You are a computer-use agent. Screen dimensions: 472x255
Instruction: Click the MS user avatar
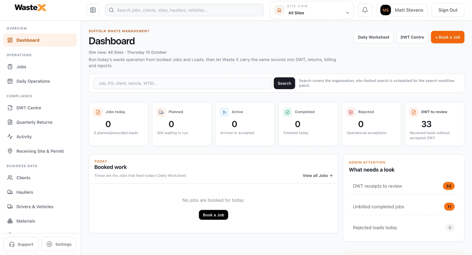[x=385, y=10]
